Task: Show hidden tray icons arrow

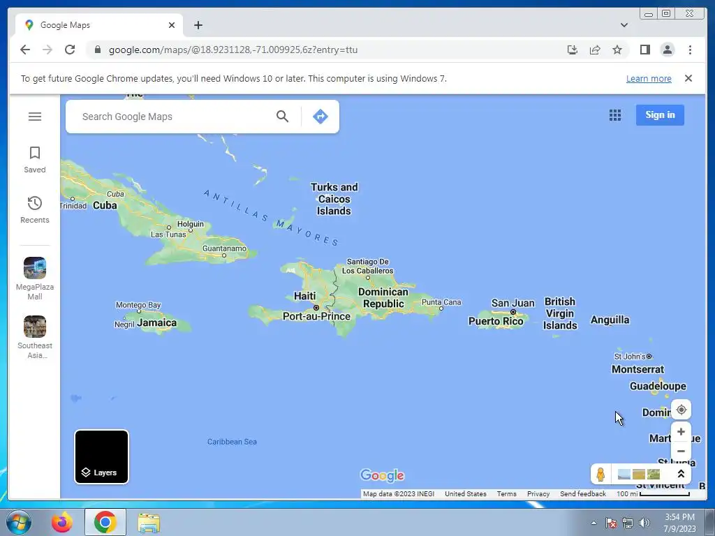Action: point(594,523)
